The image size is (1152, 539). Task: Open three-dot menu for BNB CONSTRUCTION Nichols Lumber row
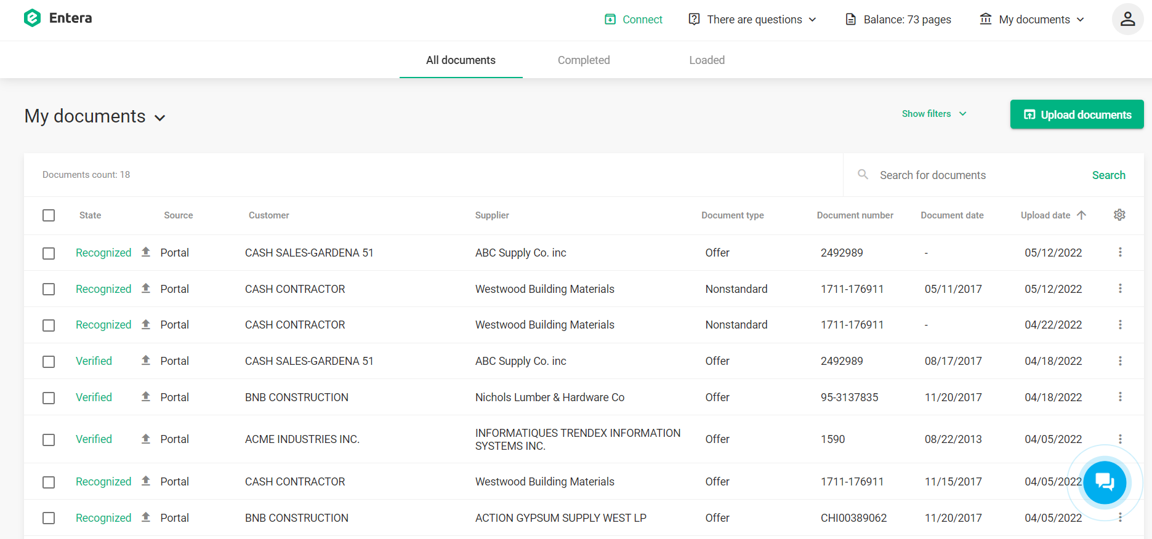[1120, 397]
